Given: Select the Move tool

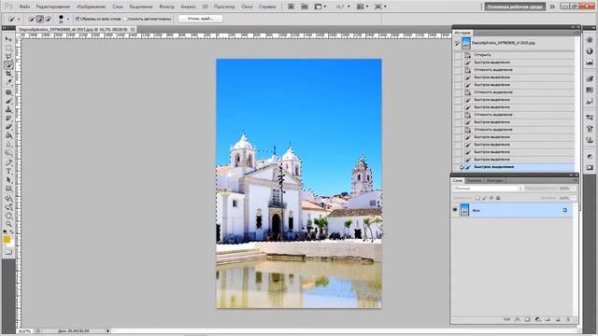Looking at the screenshot, I should coord(8,39).
